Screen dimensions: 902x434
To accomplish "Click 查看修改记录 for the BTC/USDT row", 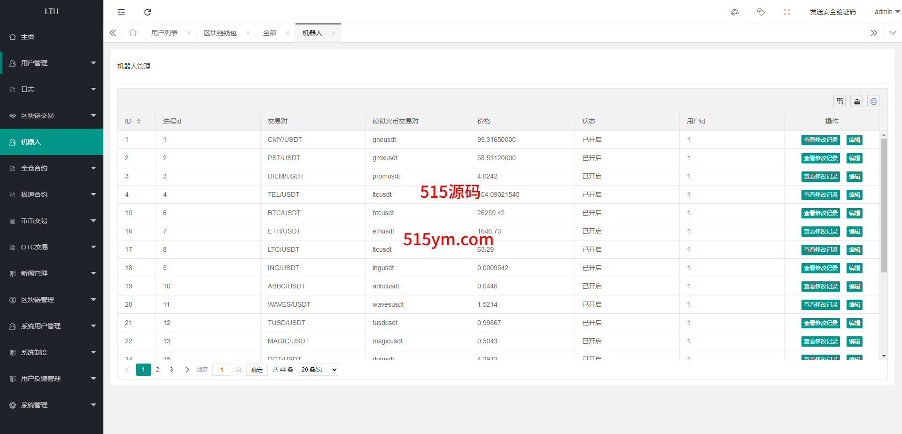I will (x=820, y=213).
